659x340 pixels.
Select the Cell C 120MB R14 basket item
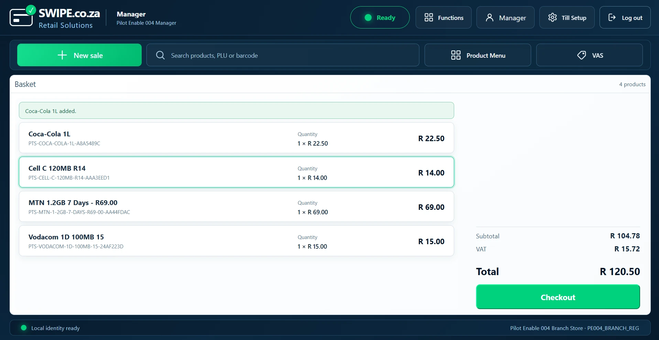click(237, 172)
